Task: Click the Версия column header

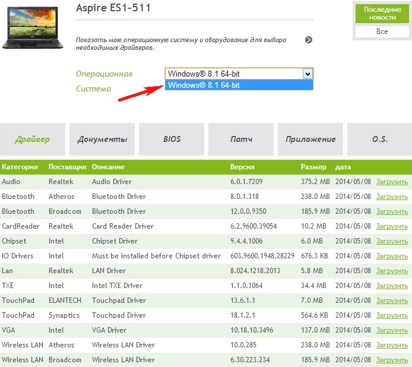Action: (x=242, y=167)
